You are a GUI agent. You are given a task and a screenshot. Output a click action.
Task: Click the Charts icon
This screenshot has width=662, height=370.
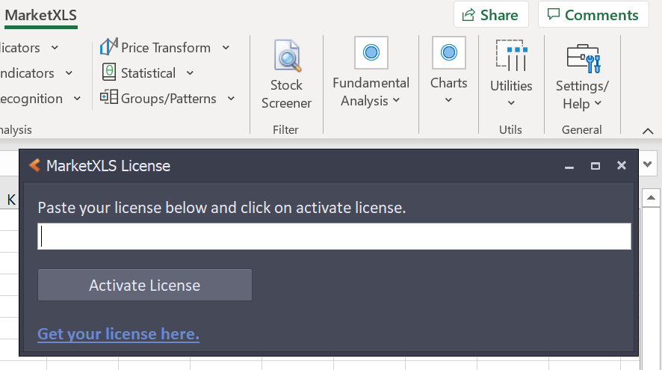pos(449,53)
